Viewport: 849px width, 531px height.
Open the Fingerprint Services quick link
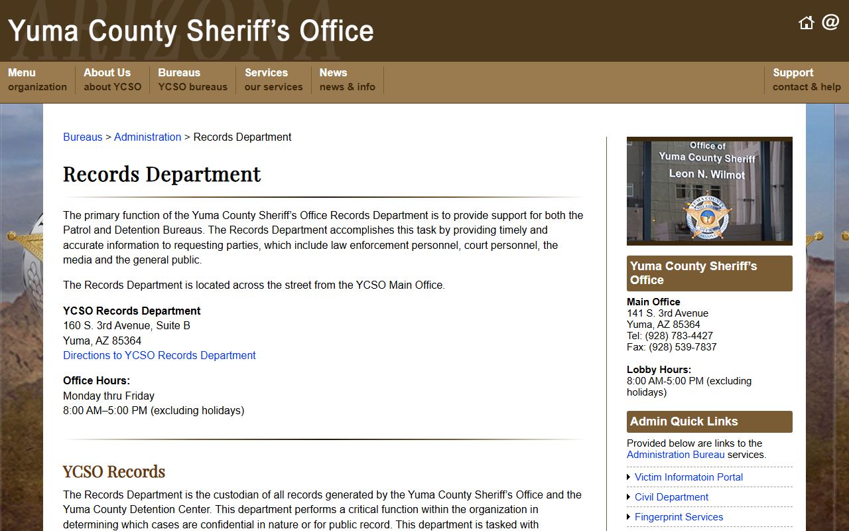coord(679,517)
